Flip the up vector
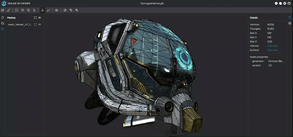293x137 pixels. pos(34,10)
